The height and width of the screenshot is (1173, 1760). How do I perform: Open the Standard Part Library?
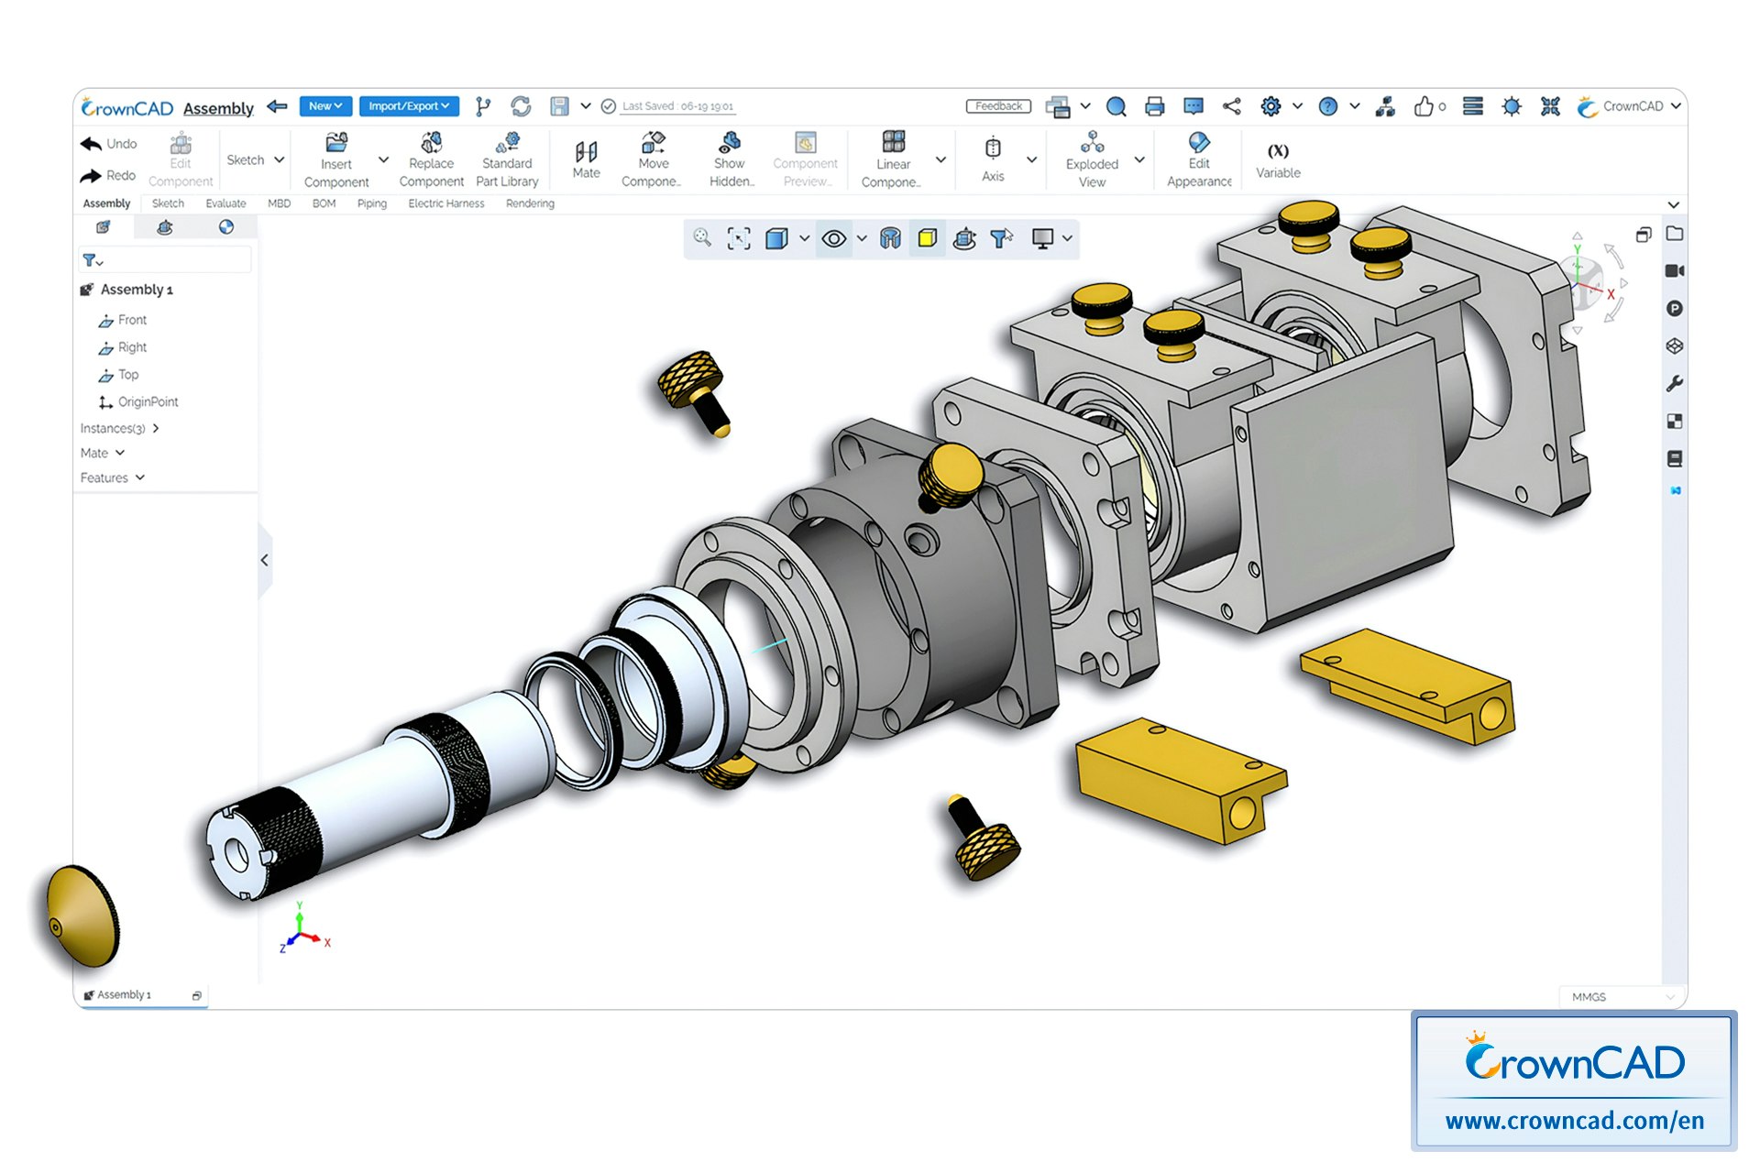[507, 159]
